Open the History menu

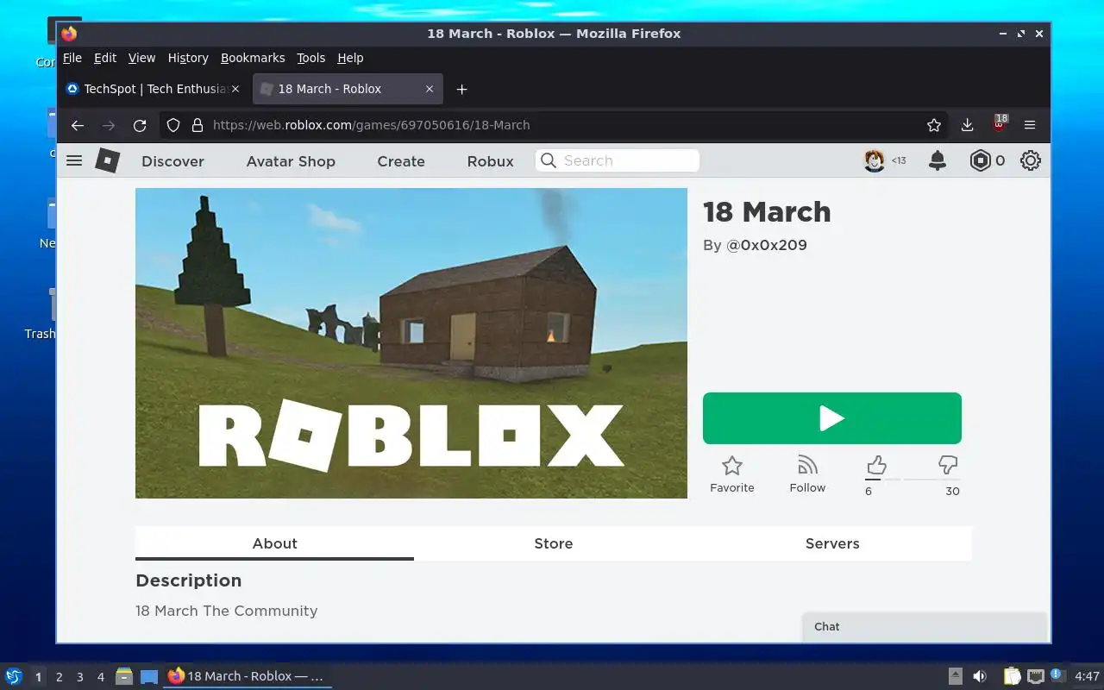click(188, 58)
